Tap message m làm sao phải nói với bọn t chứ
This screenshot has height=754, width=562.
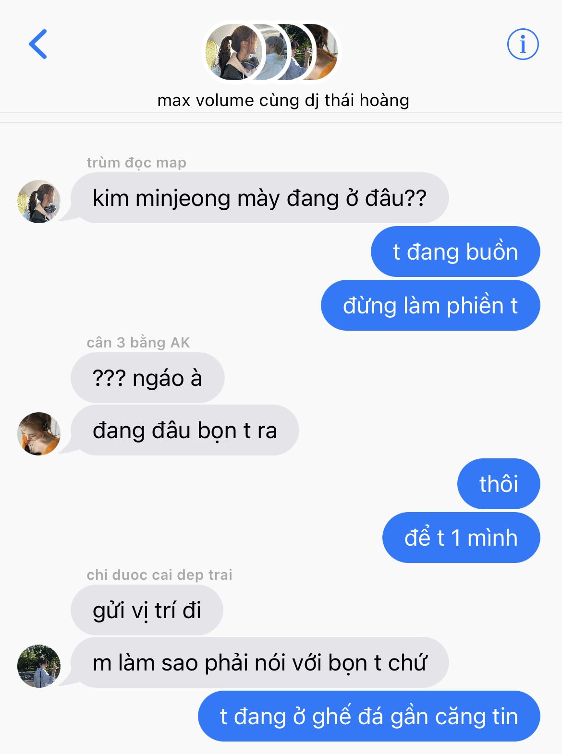click(x=260, y=662)
